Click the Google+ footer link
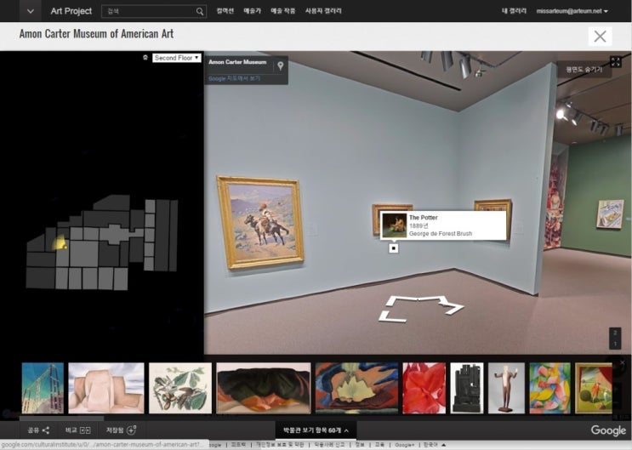 404,445
